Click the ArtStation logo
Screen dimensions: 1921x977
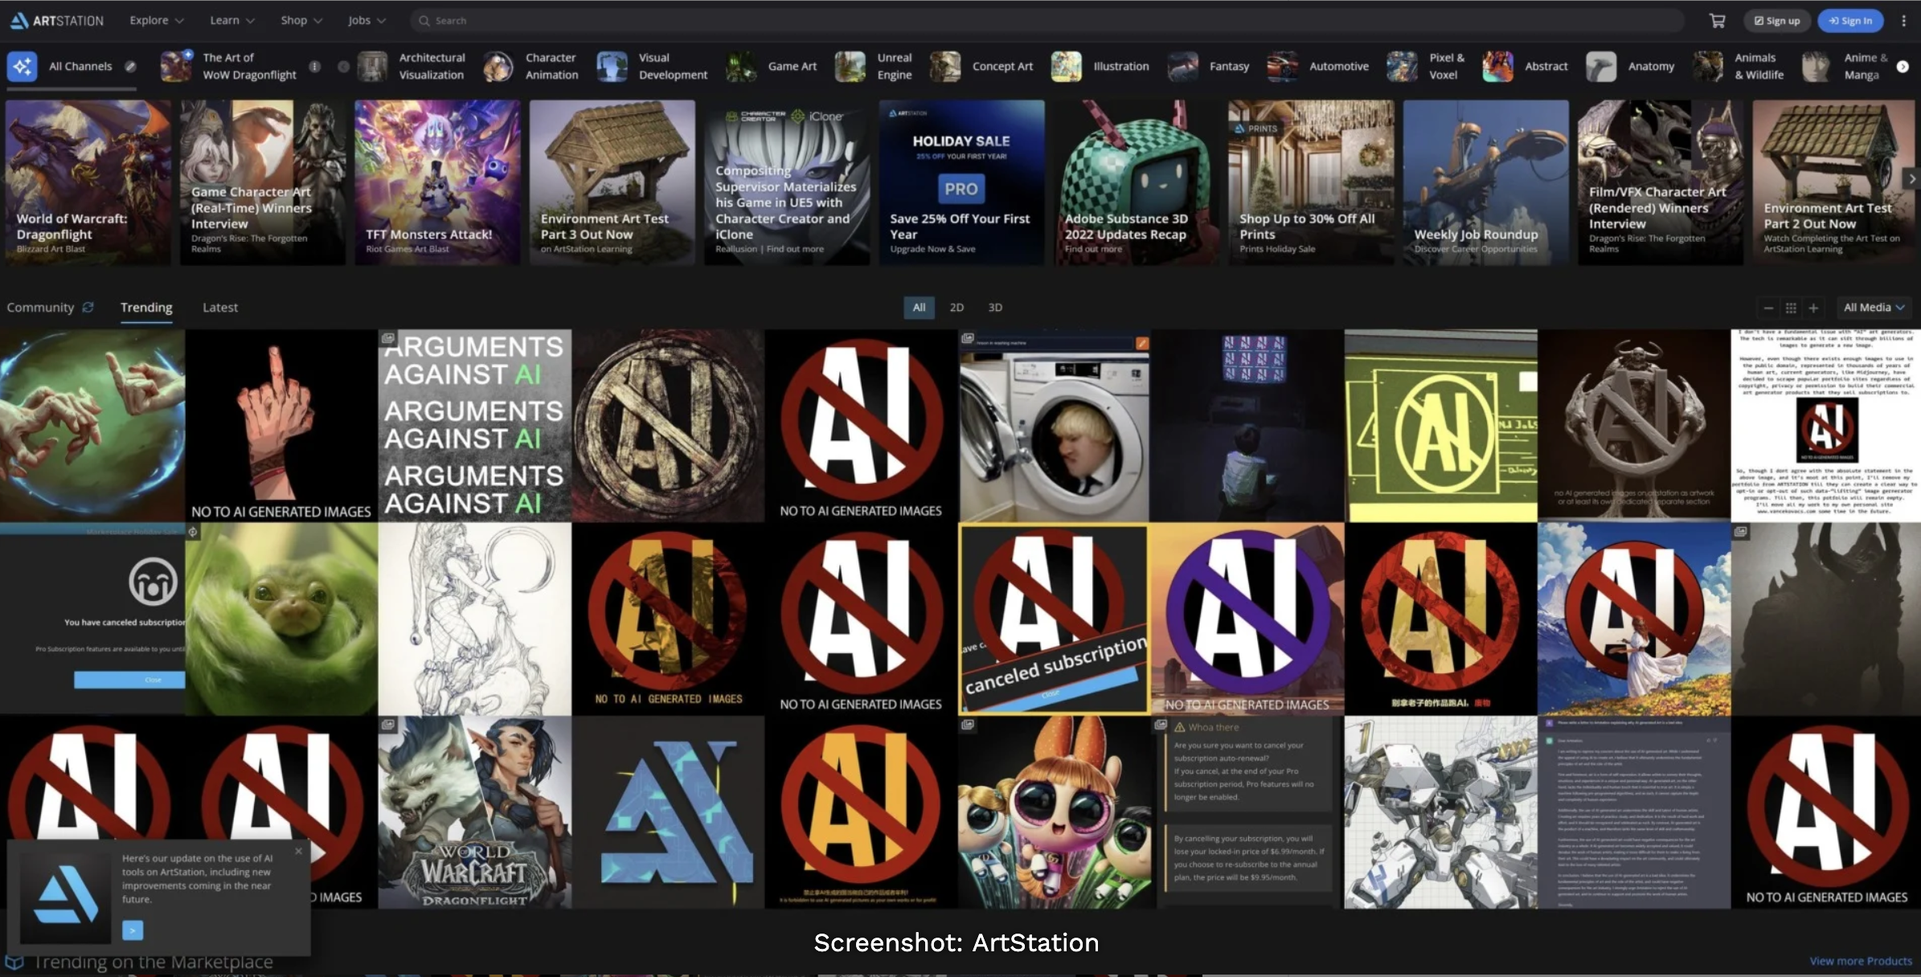pos(57,21)
